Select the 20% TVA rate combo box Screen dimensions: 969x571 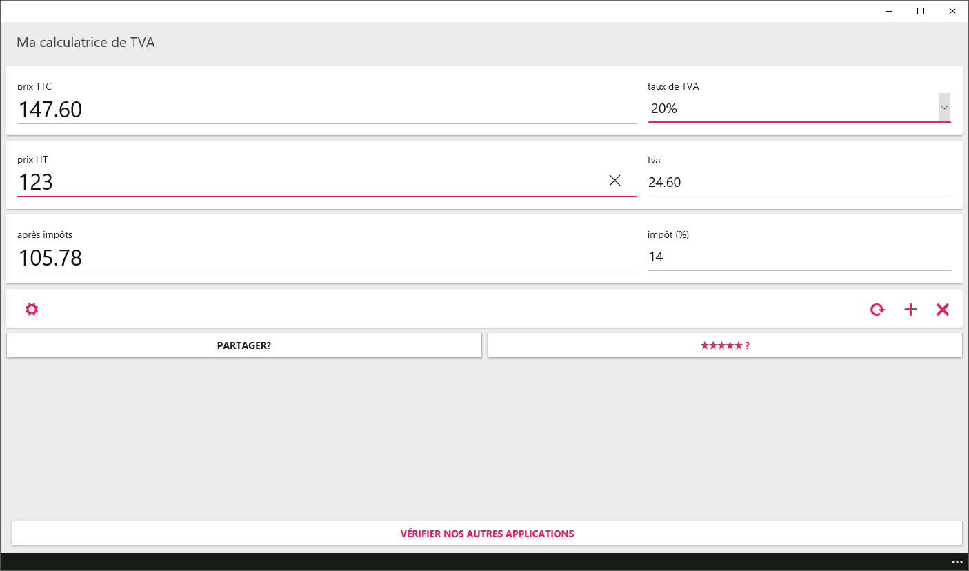tap(799, 108)
